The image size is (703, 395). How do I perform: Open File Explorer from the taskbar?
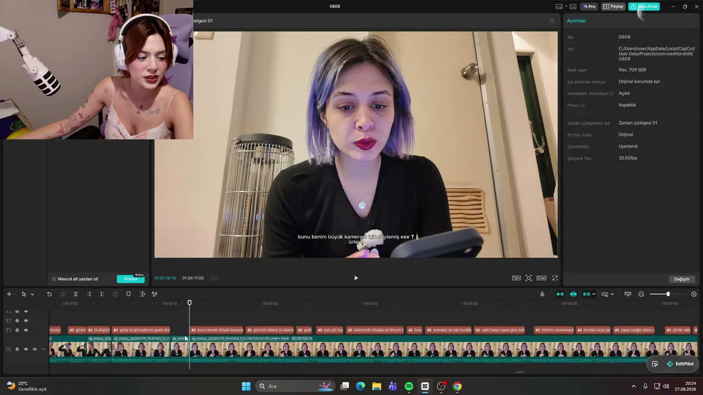pyautogui.click(x=376, y=386)
